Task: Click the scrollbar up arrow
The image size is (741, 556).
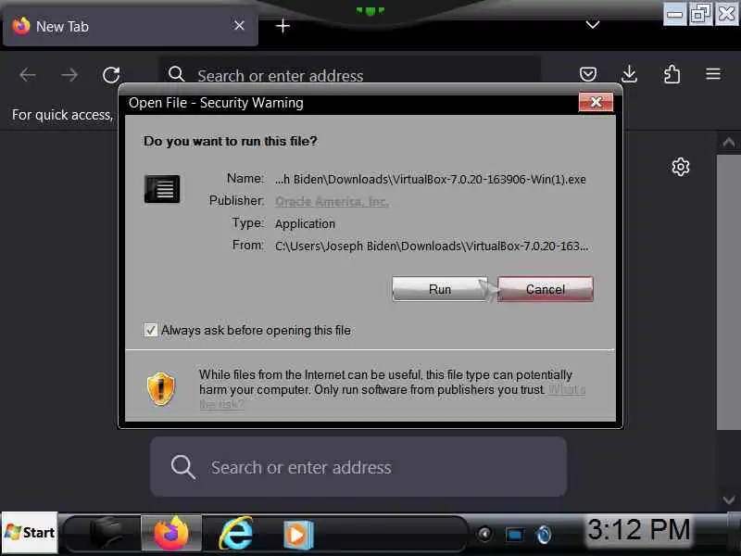Action: [729, 143]
